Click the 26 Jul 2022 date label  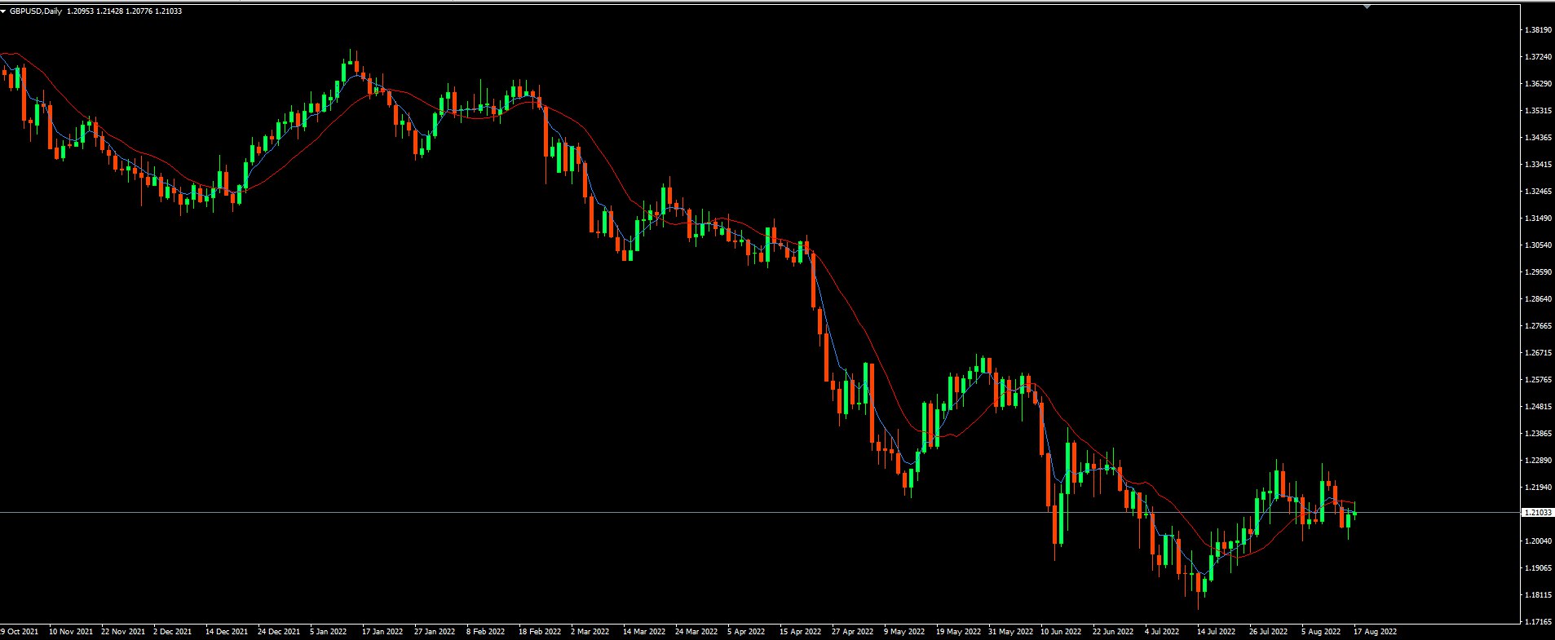(1268, 632)
